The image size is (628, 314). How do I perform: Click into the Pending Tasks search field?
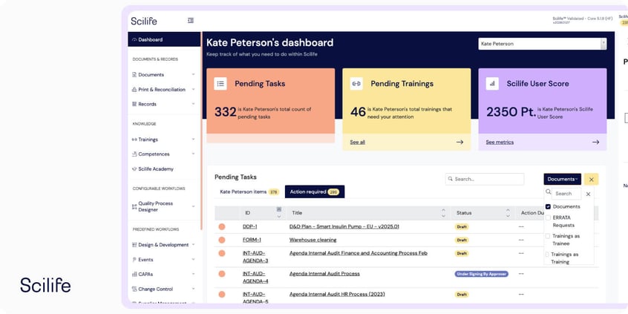[x=485, y=179]
